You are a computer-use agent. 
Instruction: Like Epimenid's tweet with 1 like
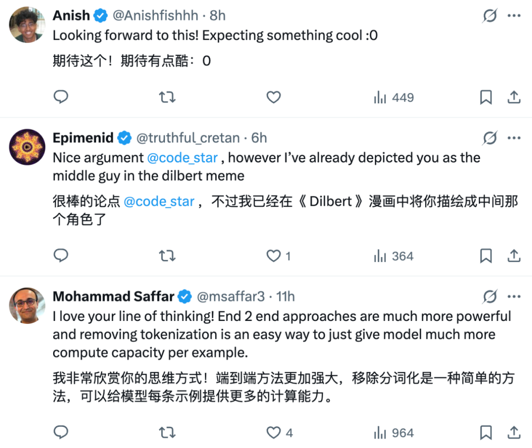coord(274,256)
